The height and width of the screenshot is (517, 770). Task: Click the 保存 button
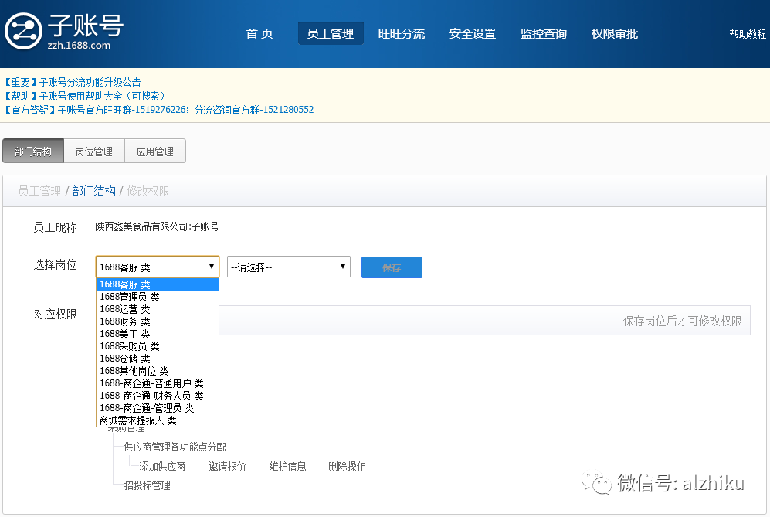pyautogui.click(x=392, y=267)
